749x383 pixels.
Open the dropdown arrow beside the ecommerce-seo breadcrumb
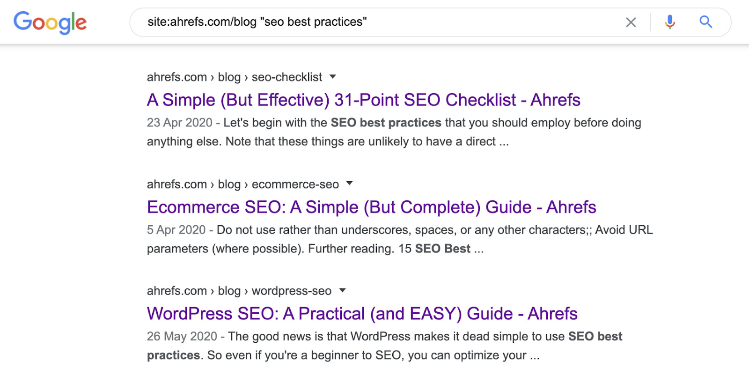[x=350, y=184]
